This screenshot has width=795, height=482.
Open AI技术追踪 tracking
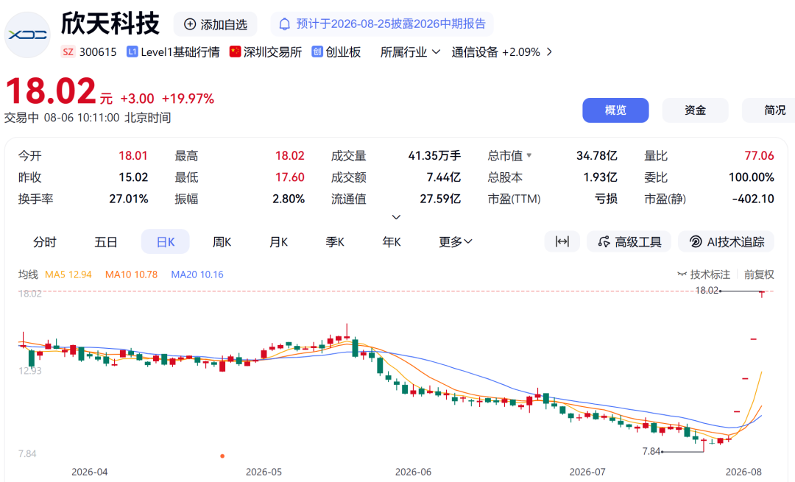(726, 242)
